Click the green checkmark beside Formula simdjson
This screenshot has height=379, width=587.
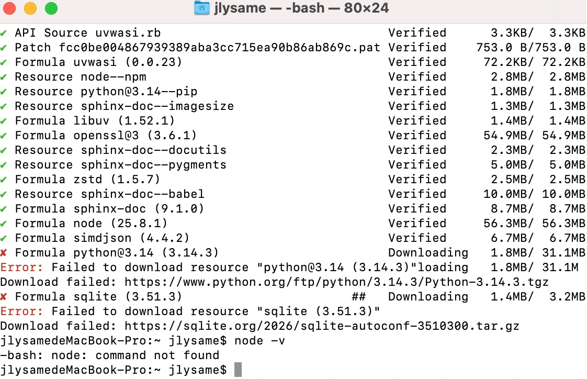click(4, 238)
